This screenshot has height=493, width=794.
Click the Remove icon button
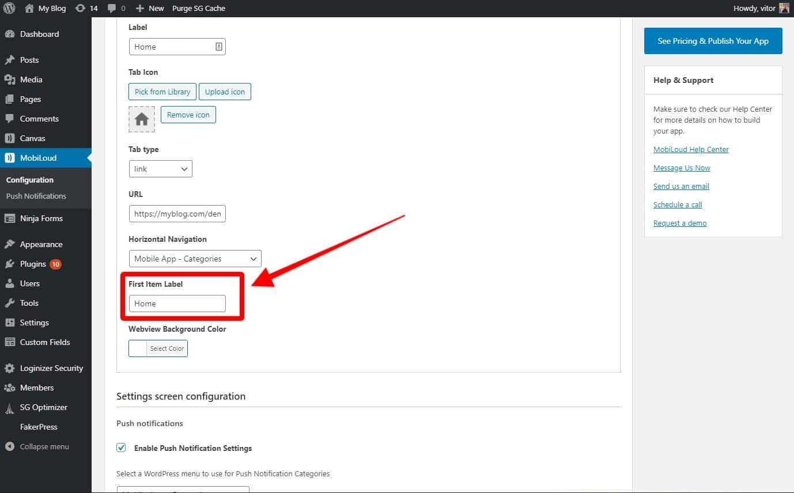[x=188, y=115]
